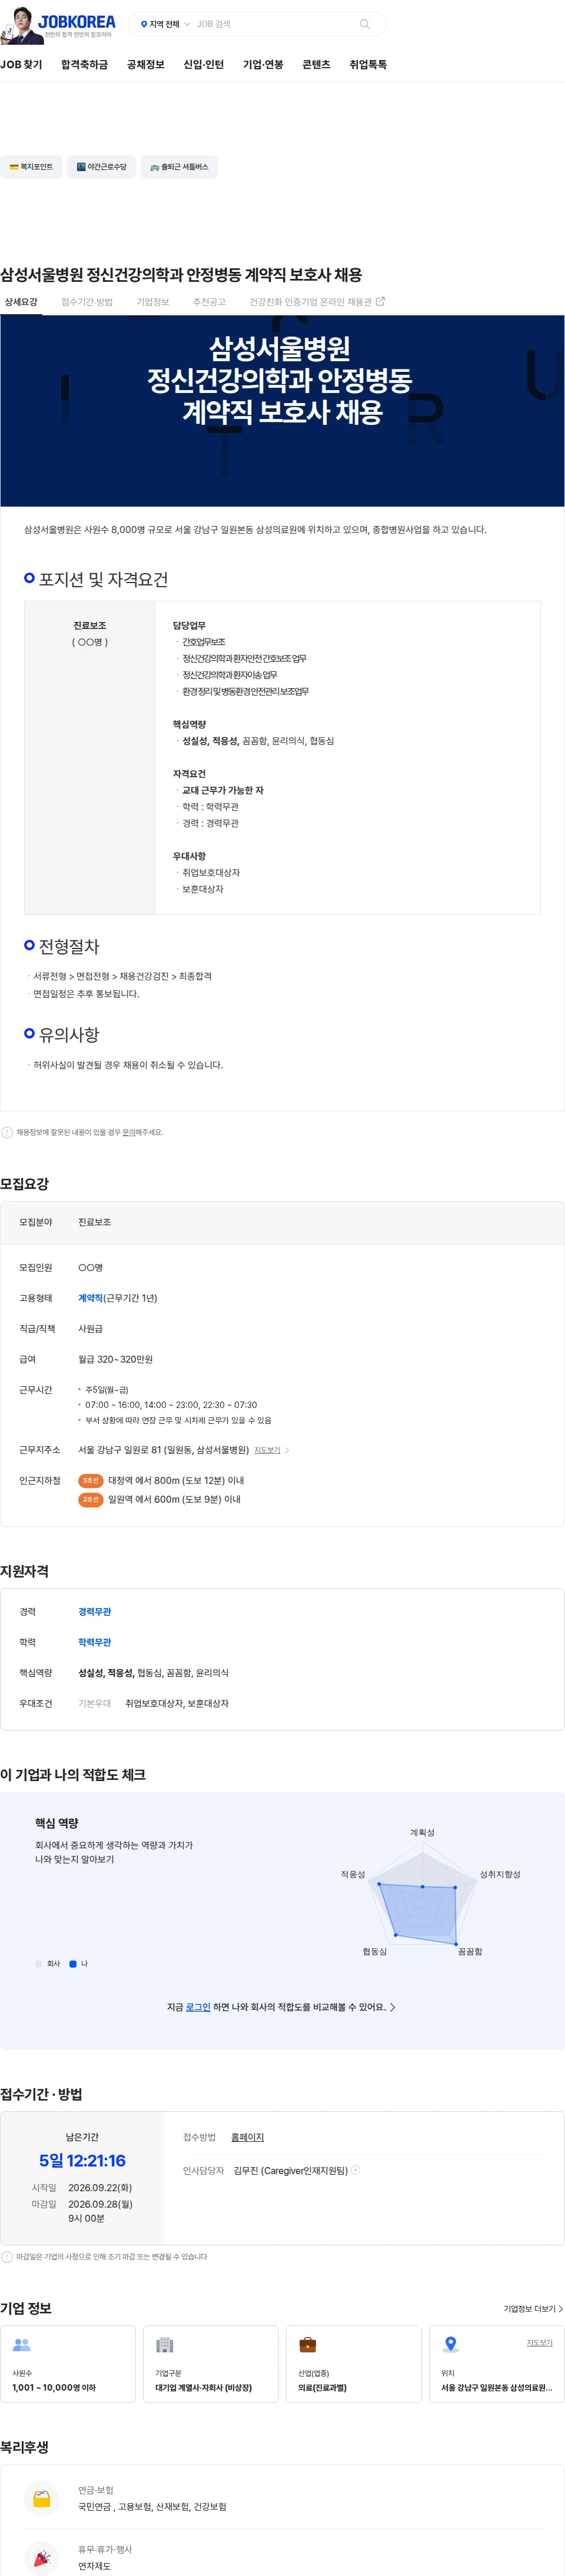Viewport: 565px width, 2576px height.
Task: Switch to the 기업정보 tab
Action: 153,301
